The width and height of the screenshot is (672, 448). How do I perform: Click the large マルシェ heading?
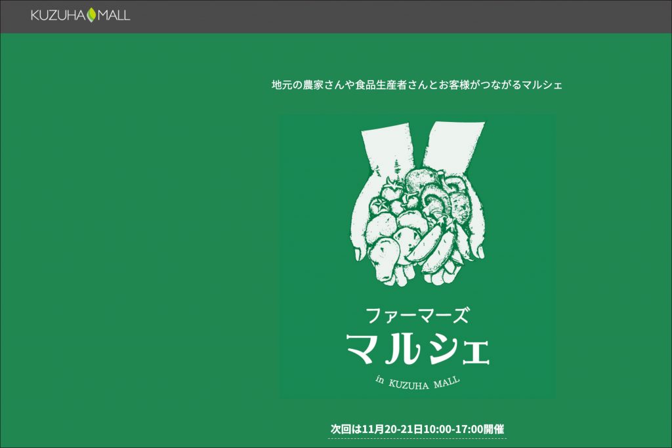click(x=417, y=349)
